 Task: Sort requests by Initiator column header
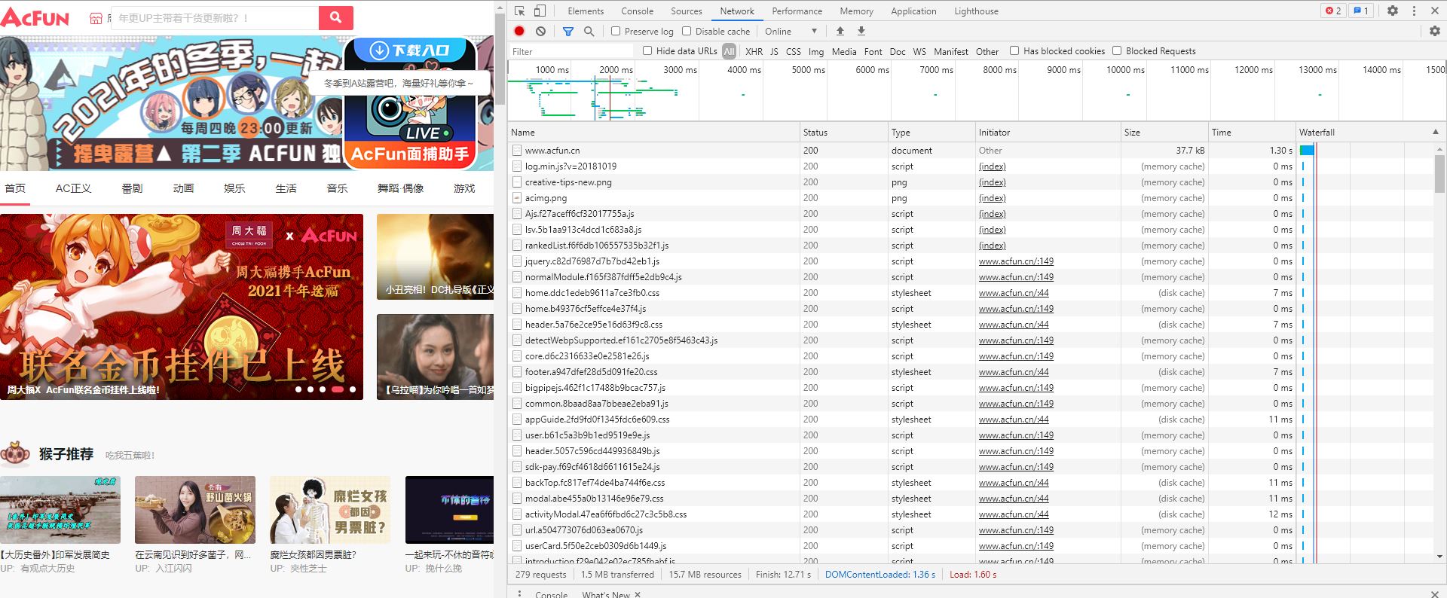point(1048,132)
